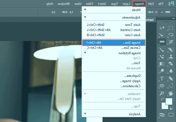Click Canvas Size menu entry
Image resolution: width=176 pixels, height=122 pixels.
pyautogui.click(x=114, y=48)
